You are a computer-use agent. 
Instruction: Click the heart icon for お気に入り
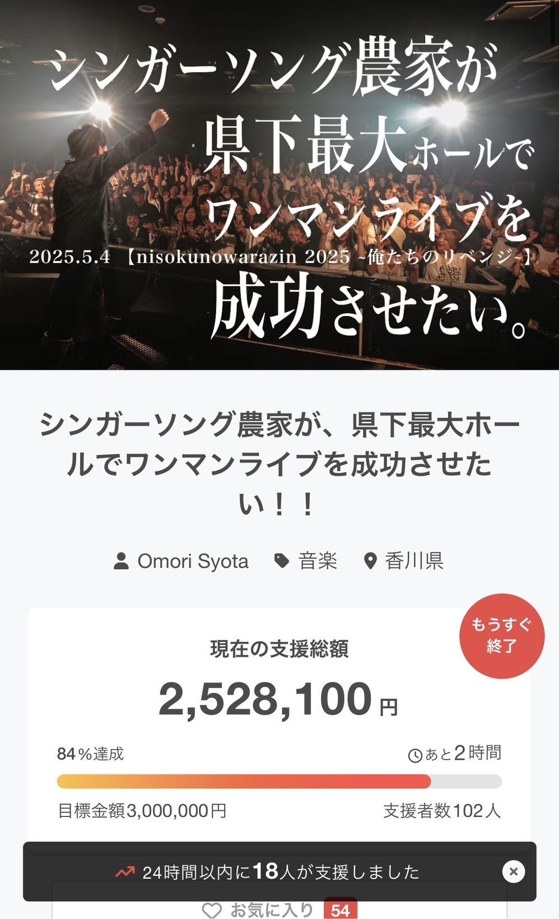(212, 911)
